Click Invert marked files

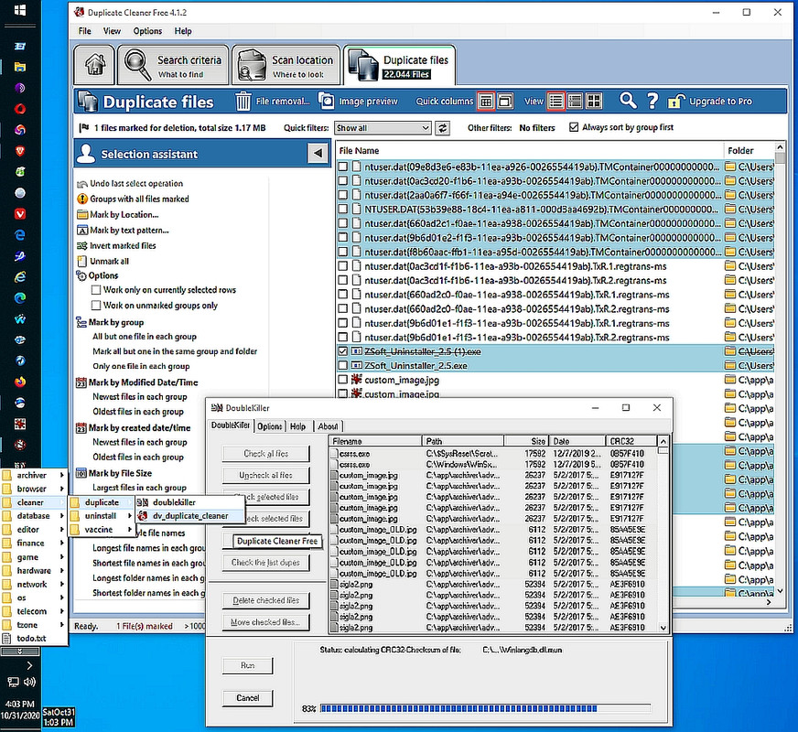pyautogui.click(x=123, y=246)
